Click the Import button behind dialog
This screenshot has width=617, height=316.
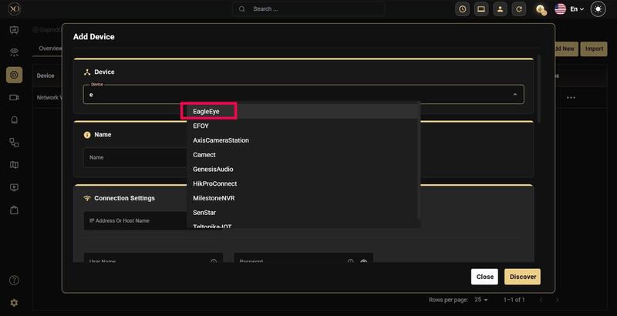point(594,49)
